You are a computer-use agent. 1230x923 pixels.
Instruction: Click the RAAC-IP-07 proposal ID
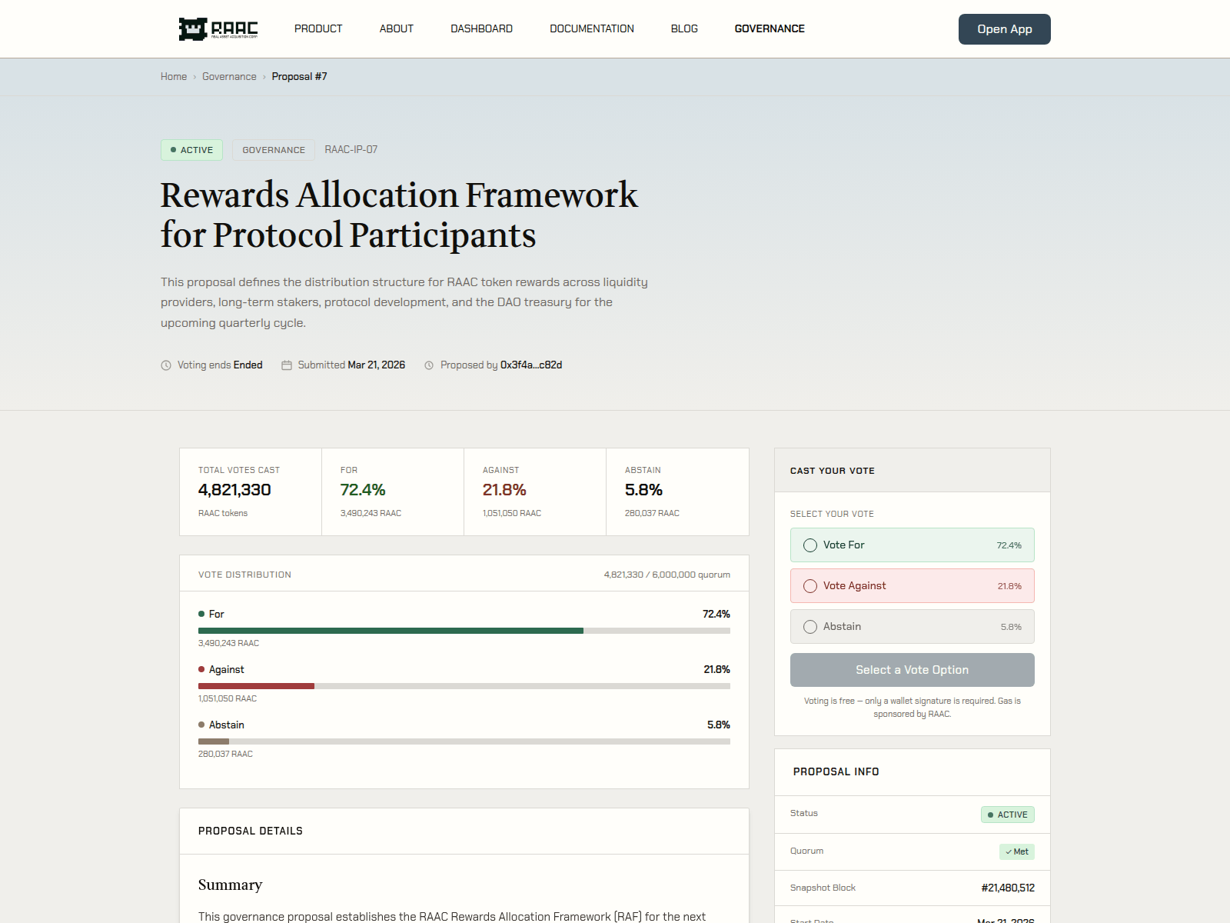(351, 149)
